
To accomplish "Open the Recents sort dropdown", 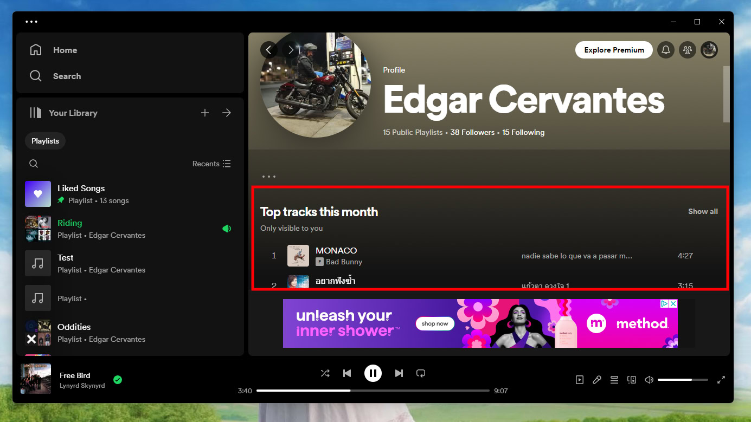I will (x=211, y=164).
